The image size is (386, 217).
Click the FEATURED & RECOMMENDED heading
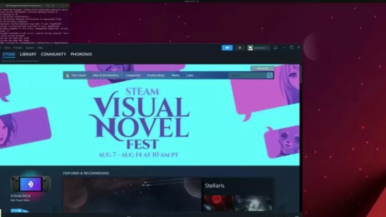click(x=86, y=173)
